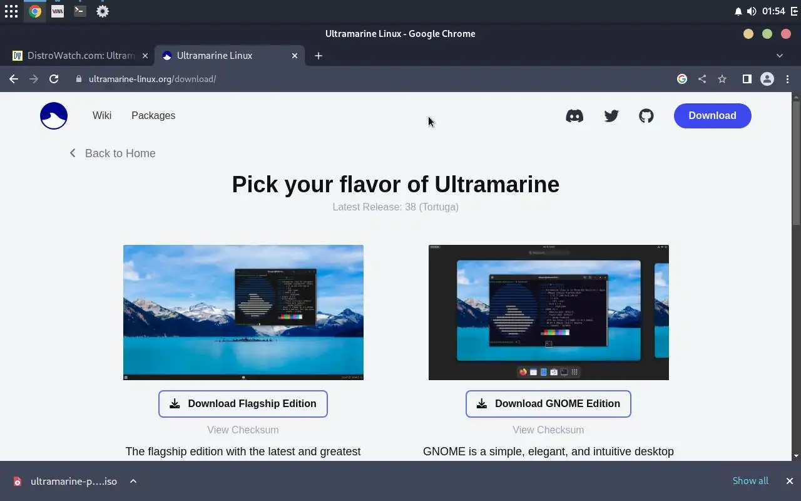801x501 pixels.
Task: Open the Packages nav link
Action: point(153,115)
